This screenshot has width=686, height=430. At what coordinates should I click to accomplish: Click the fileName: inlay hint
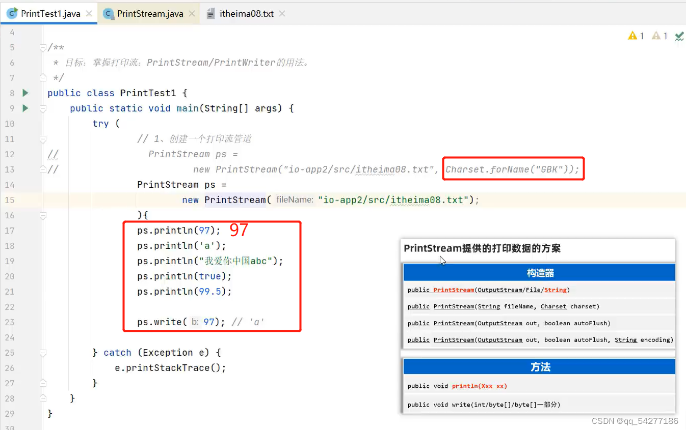coord(295,200)
